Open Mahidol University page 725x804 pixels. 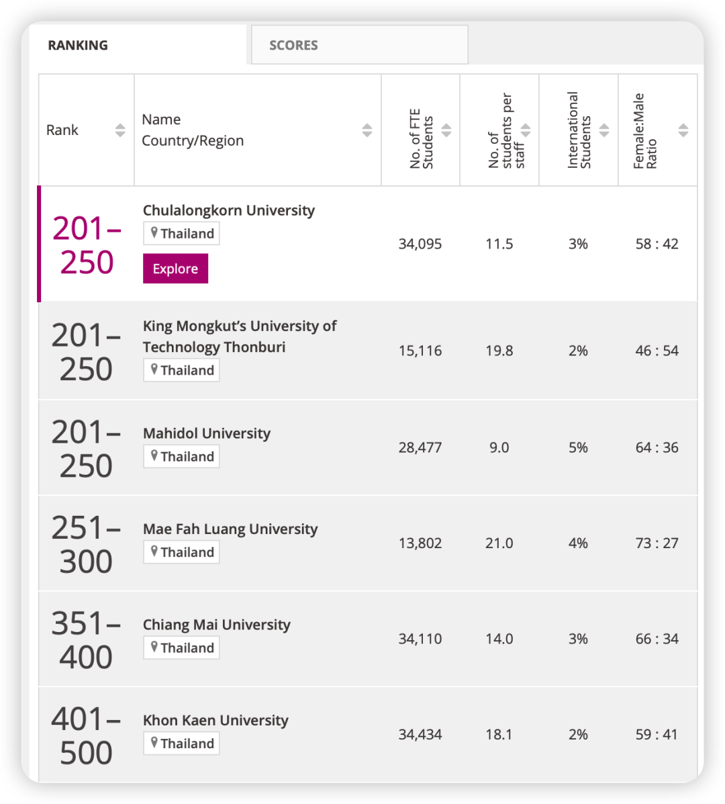[206, 433]
